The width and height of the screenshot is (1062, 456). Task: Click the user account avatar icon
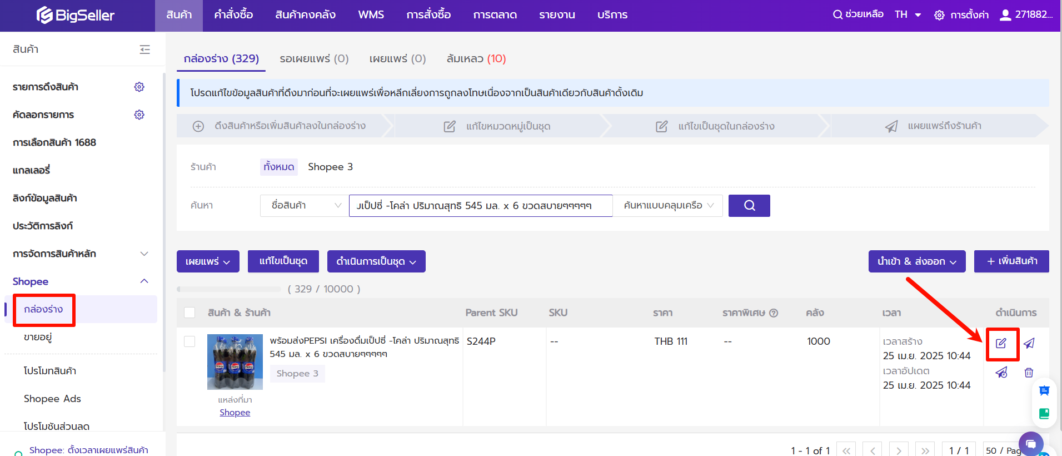click(1005, 15)
